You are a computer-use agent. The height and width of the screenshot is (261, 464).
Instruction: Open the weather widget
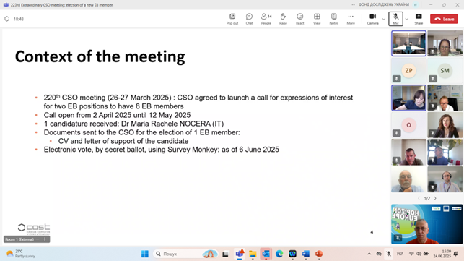21,254
